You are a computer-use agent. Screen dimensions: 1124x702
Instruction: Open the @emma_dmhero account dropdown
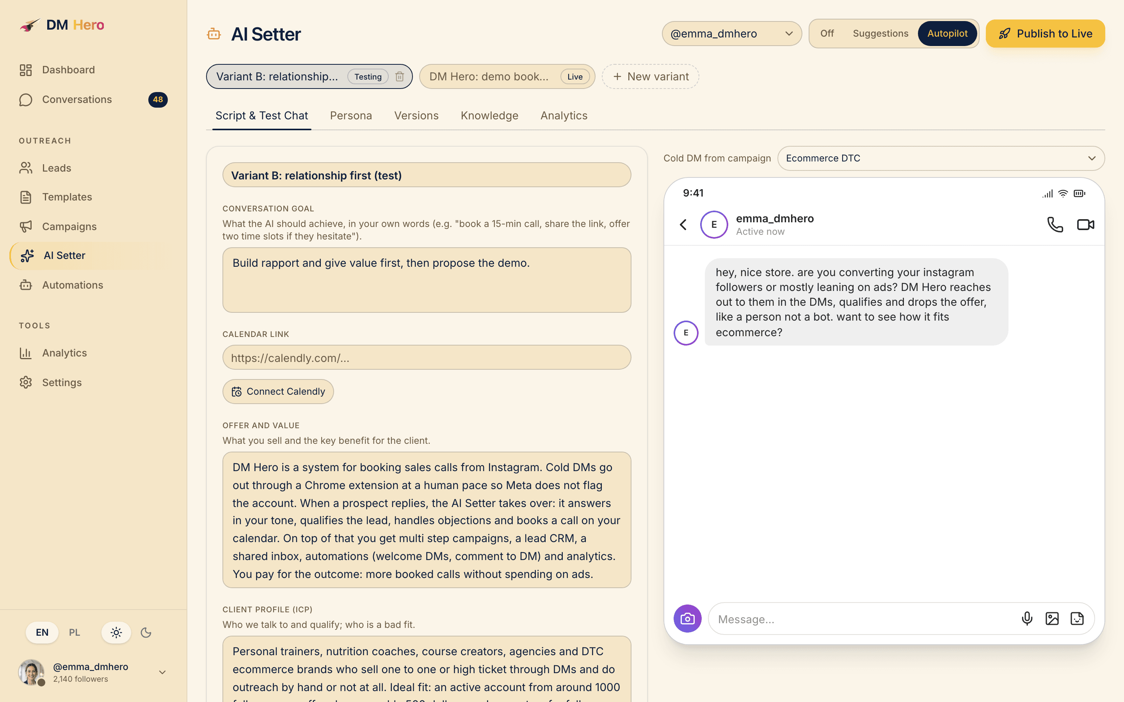pyautogui.click(x=731, y=34)
